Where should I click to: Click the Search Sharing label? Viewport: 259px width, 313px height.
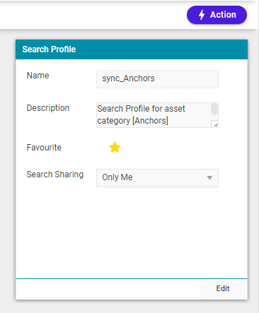coord(55,175)
